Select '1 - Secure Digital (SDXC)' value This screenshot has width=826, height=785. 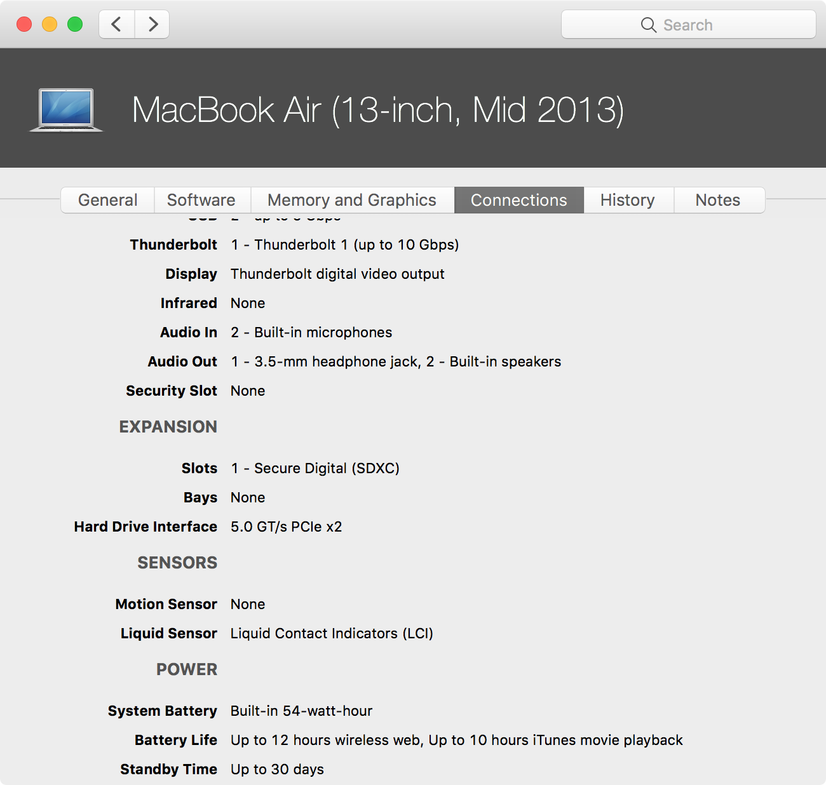coord(315,468)
